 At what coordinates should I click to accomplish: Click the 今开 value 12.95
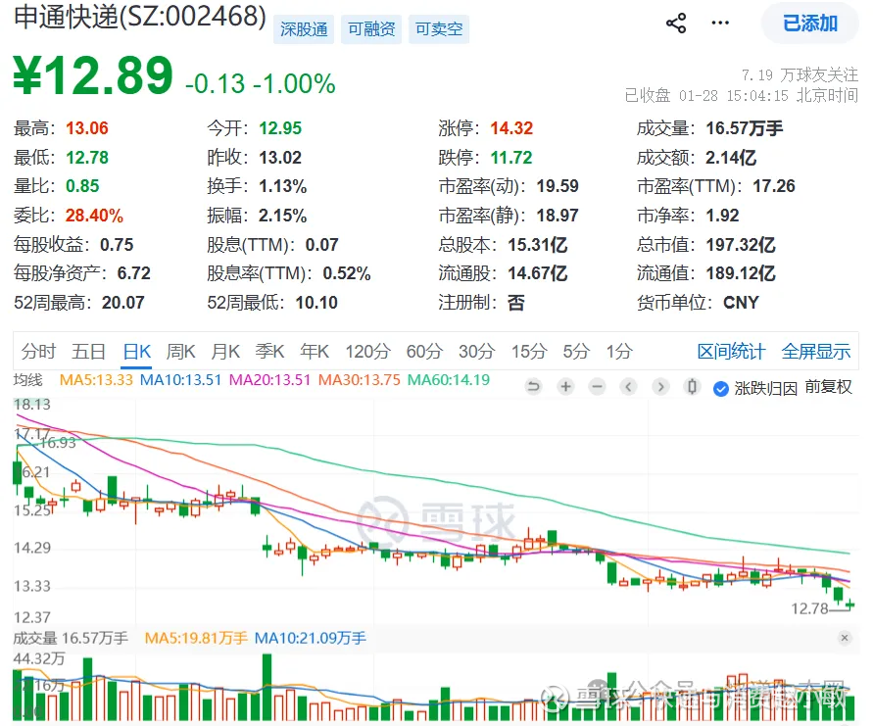[280, 128]
